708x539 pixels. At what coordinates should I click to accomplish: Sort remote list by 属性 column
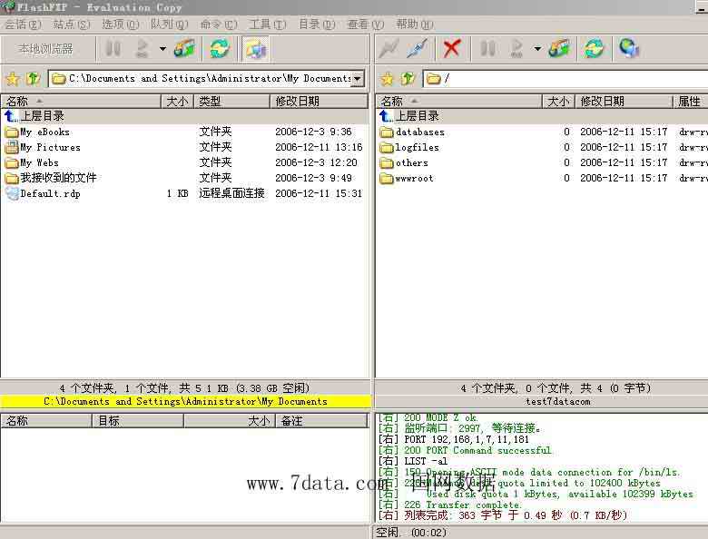point(690,102)
